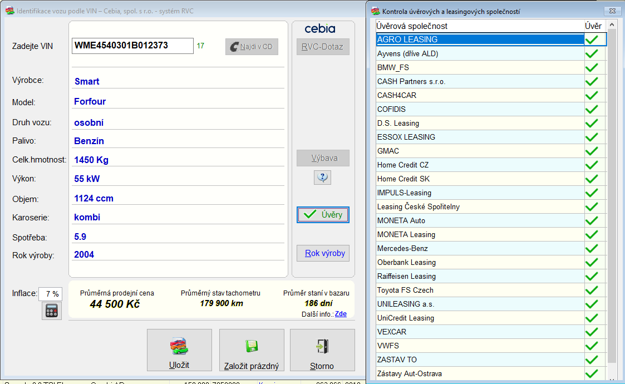Click the Najdi v CD button
This screenshot has height=384, width=625.
tap(252, 47)
